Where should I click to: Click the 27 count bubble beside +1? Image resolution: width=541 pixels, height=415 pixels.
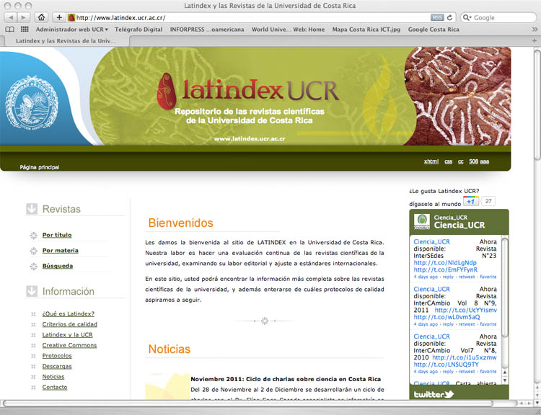point(488,201)
